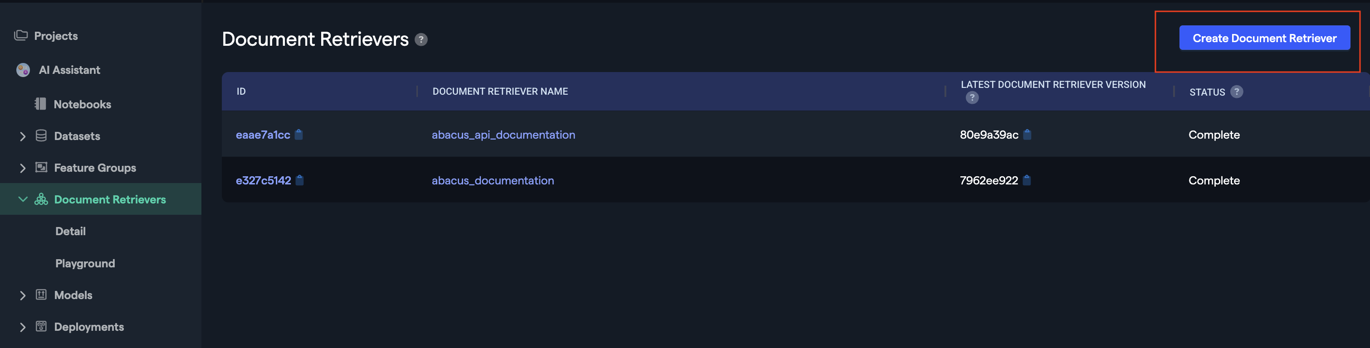Navigate to Projects in the sidebar
Screen dimensions: 1370x348
pyautogui.click(x=55, y=36)
